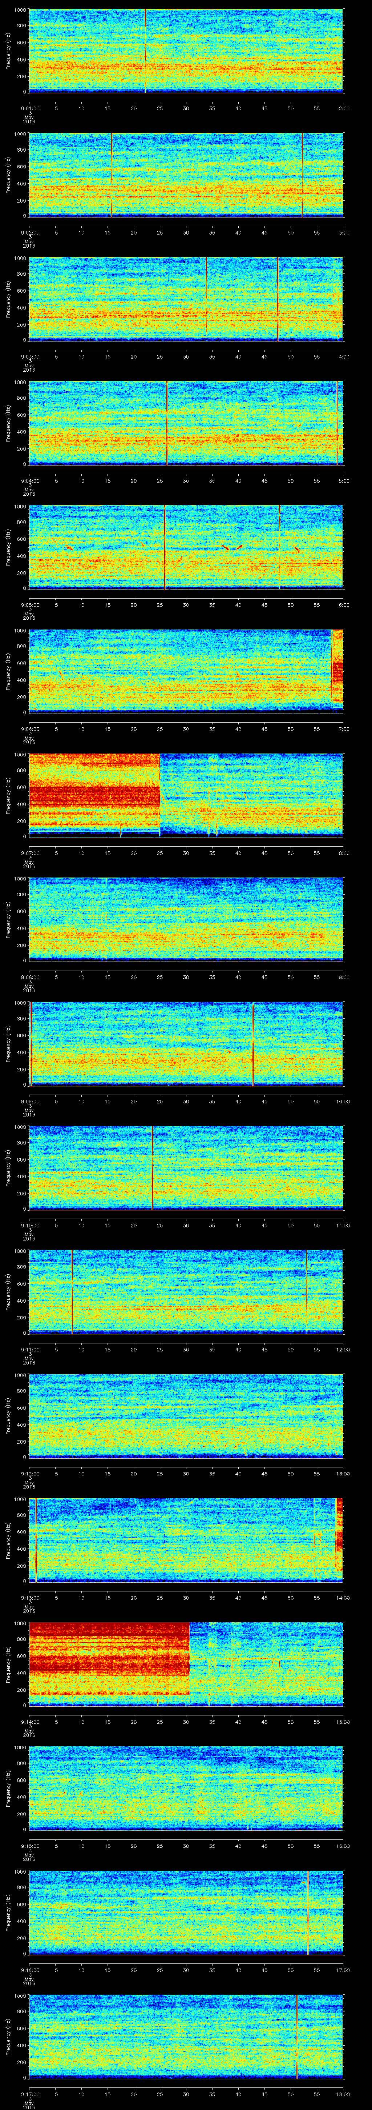Click the vertical line near 22 s in the 9:01:00 panel
Image resolution: width=372 pixels, height=2110 pixels.
coord(146,51)
